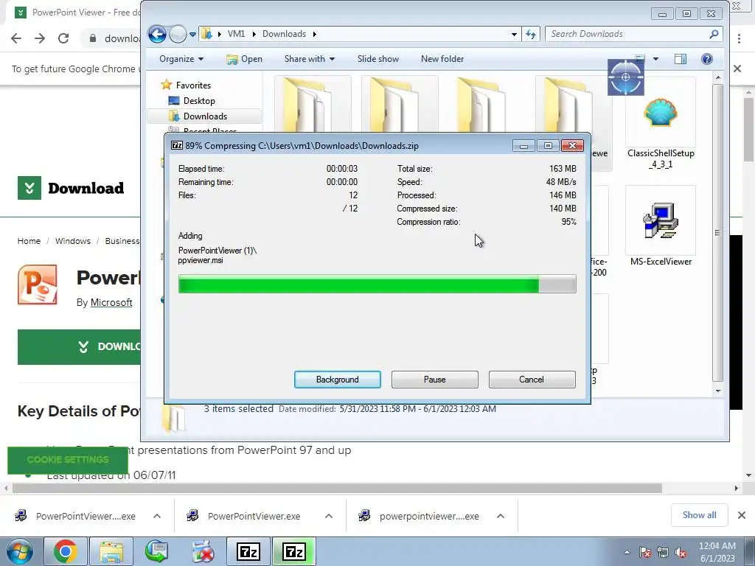Viewport: 755px width, 566px height.
Task: Open the Share with menu
Action: pyautogui.click(x=309, y=59)
